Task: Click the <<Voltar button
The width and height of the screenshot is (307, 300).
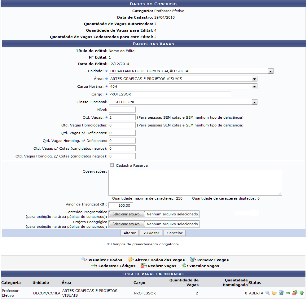Action: tap(151, 233)
